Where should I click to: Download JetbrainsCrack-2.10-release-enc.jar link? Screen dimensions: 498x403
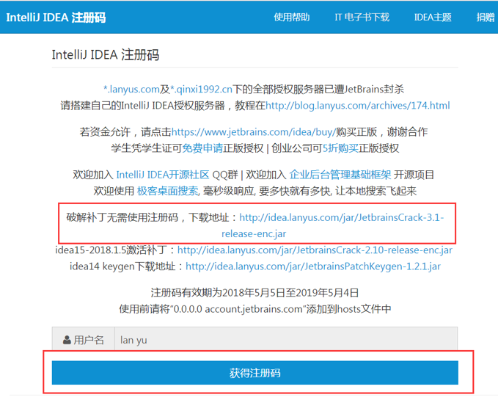315,250
